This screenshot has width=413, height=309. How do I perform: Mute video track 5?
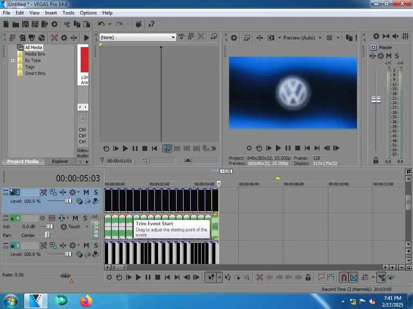[x=86, y=245]
